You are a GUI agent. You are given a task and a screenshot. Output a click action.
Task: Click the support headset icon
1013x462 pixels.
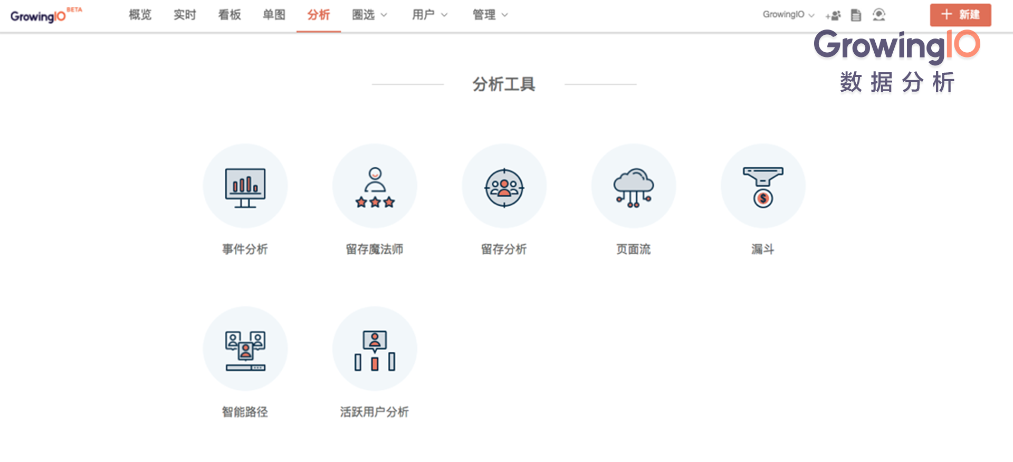click(878, 15)
